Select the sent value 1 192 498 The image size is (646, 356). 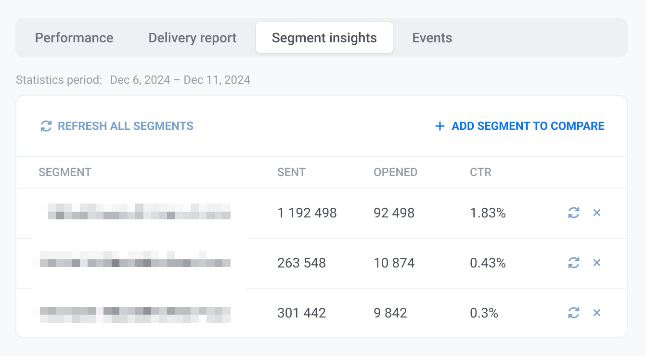click(307, 213)
